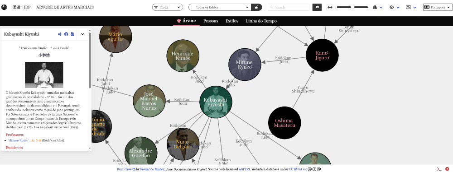
Task: Open the terminal console icon in footer
Action: (x=439, y=169)
